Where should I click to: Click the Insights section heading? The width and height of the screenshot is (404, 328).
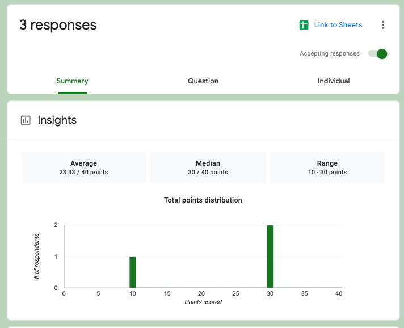[57, 120]
